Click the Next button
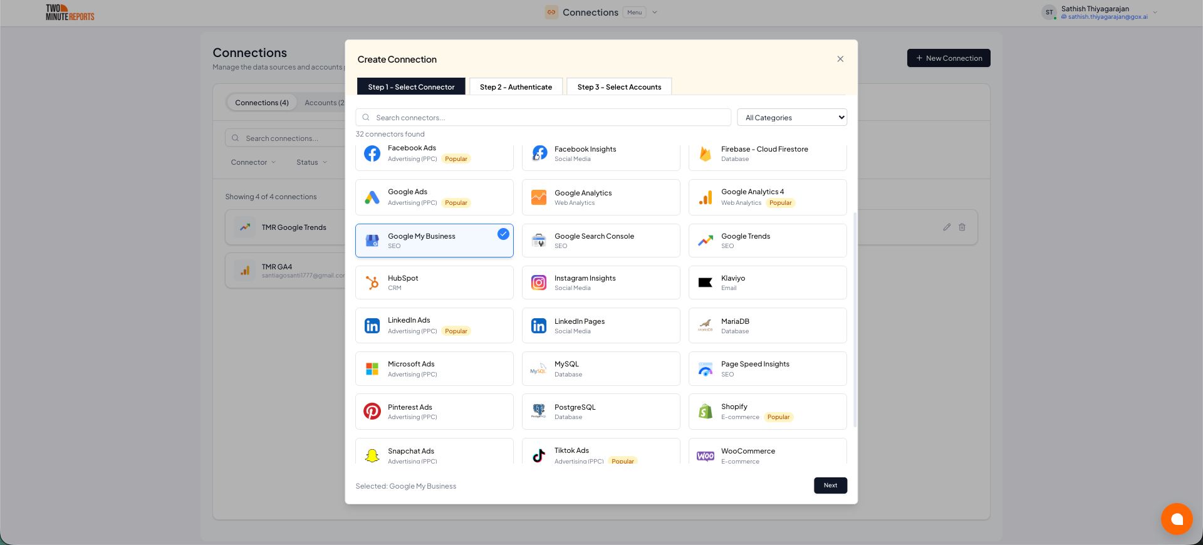The height and width of the screenshot is (545, 1203). pyautogui.click(x=830, y=485)
